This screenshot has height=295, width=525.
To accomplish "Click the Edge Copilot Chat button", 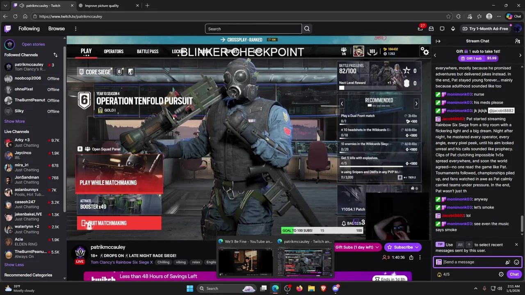I will coord(514,16).
